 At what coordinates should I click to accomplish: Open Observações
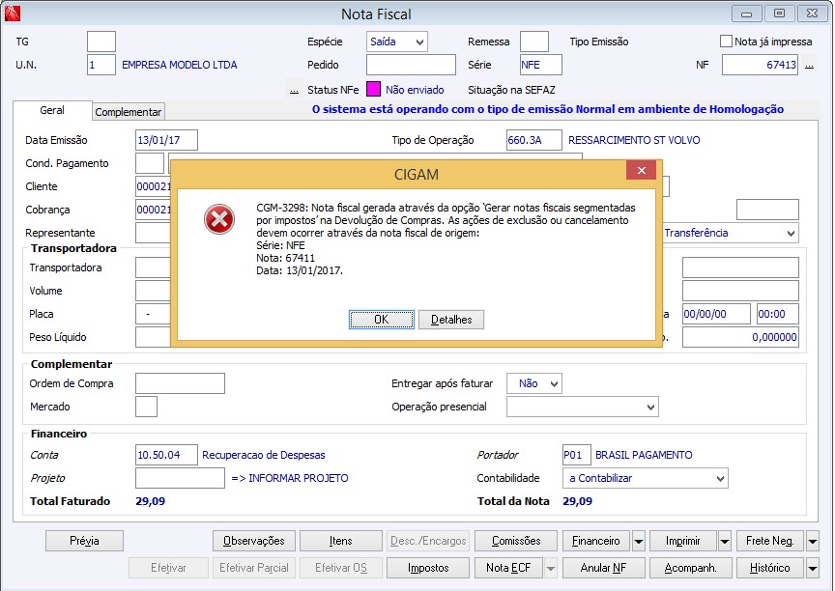pyautogui.click(x=254, y=541)
